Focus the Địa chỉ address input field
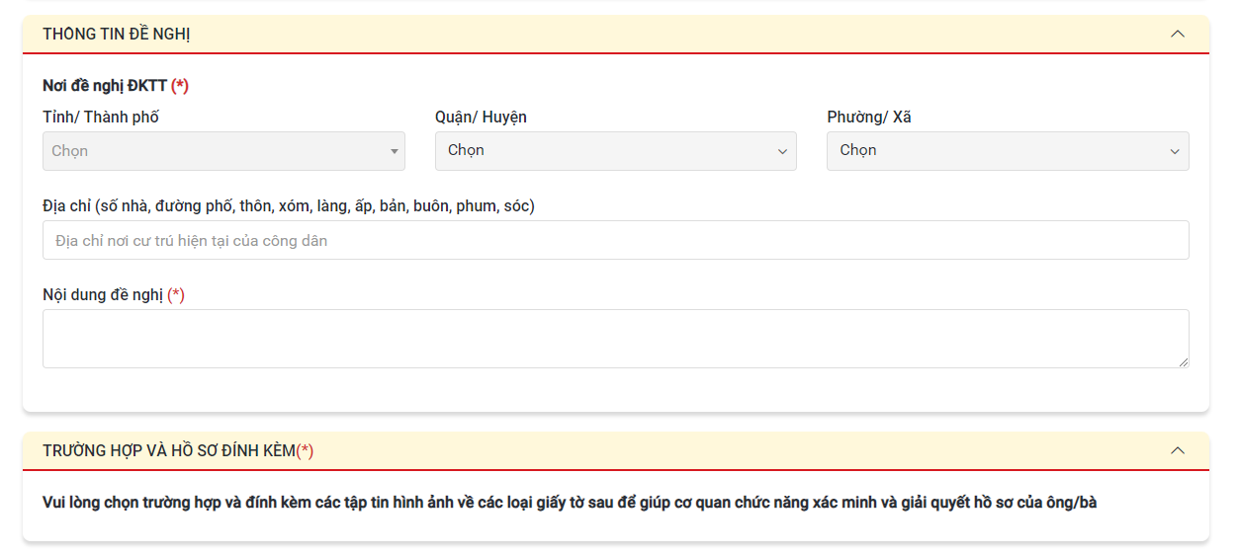This screenshot has height=555, width=1239. [x=615, y=240]
